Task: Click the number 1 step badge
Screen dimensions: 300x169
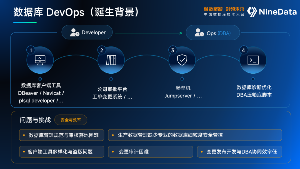Action: tap(31, 50)
